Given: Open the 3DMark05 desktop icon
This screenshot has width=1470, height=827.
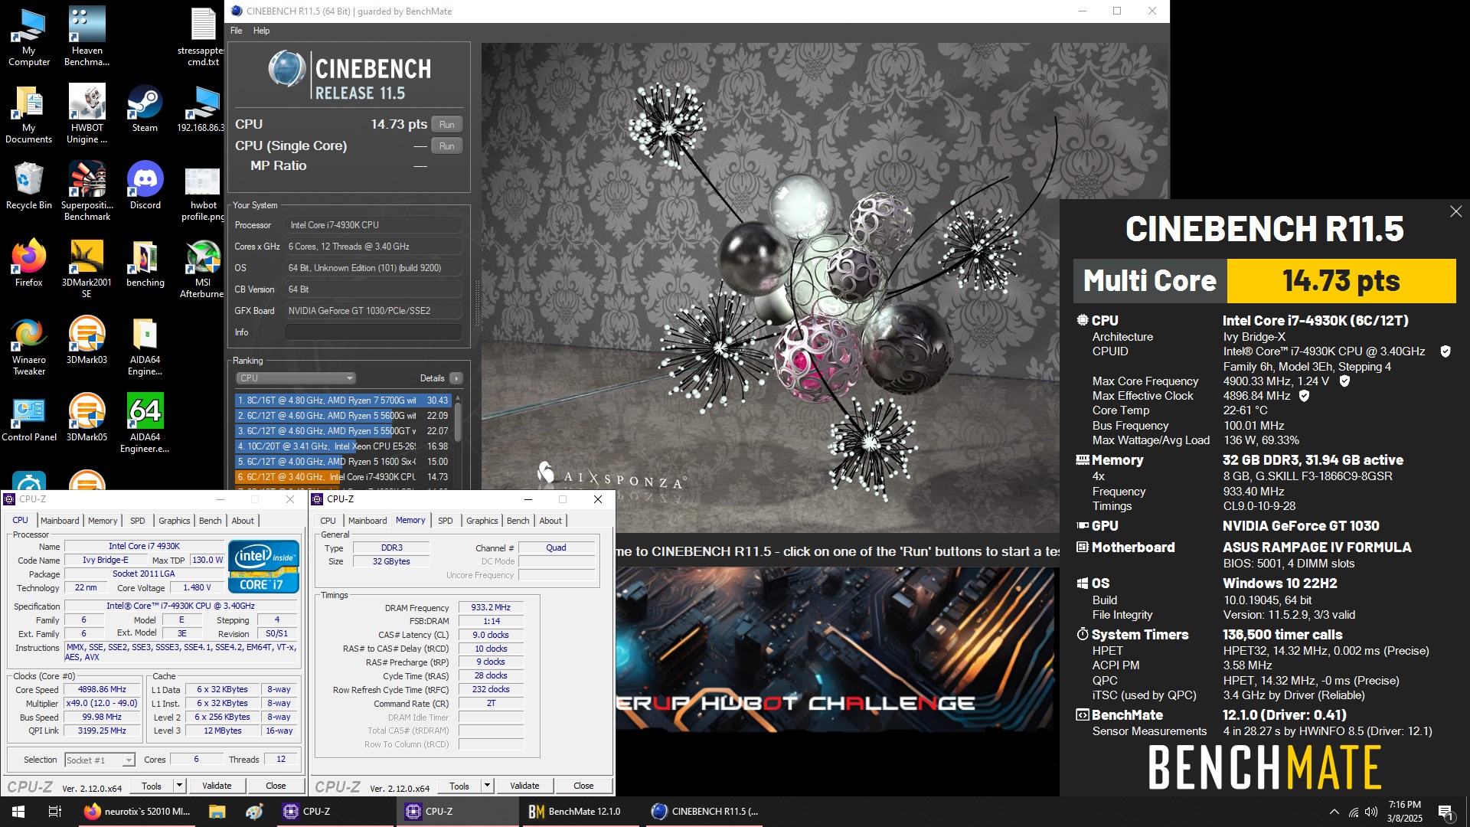Looking at the screenshot, I should (x=87, y=418).
